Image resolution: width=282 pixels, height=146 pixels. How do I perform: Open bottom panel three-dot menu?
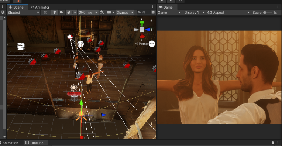click(x=278, y=142)
